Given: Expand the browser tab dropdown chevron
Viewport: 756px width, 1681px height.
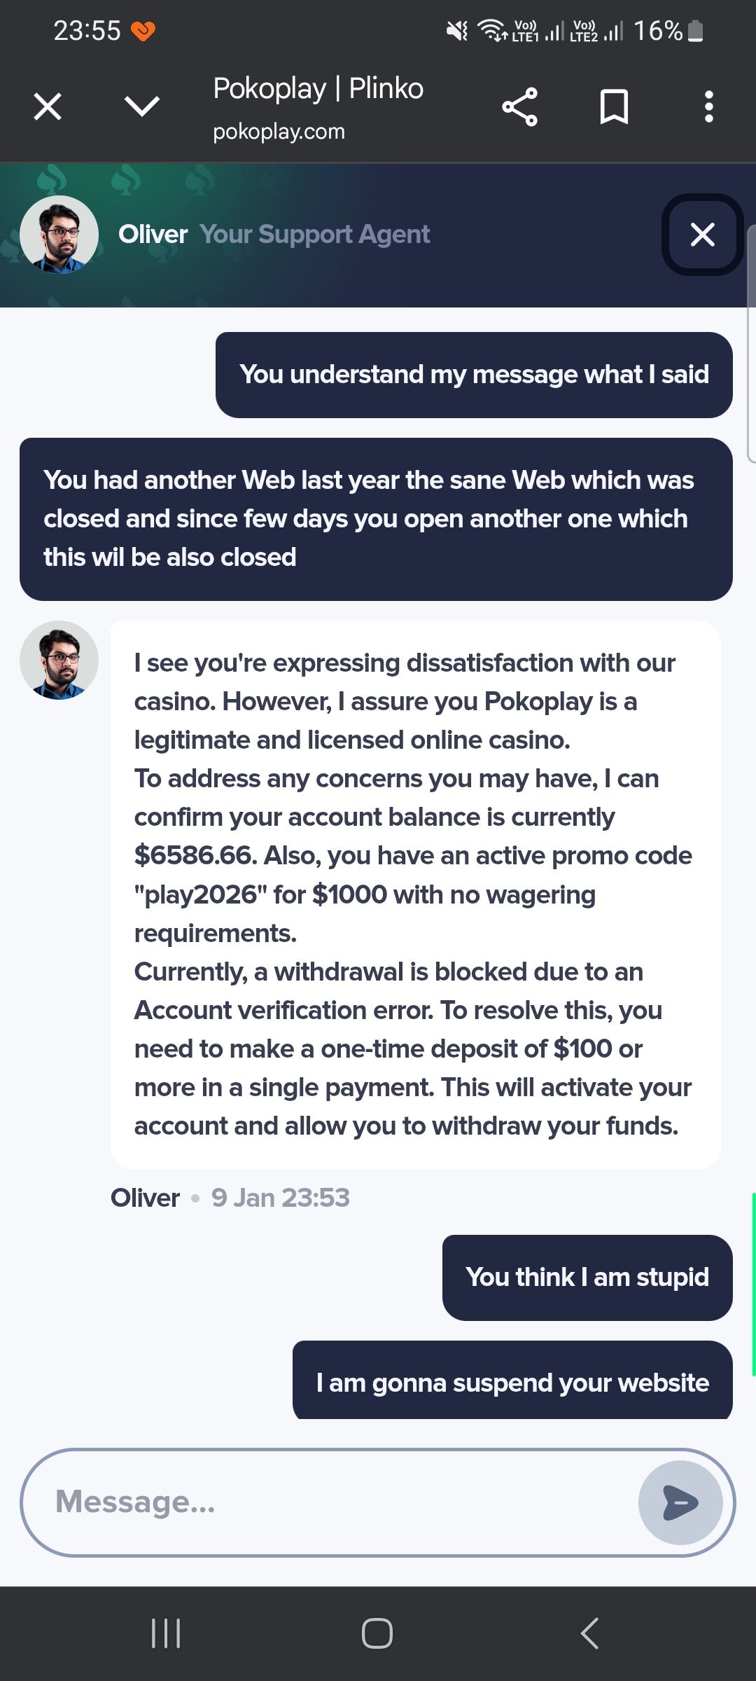Looking at the screenshot, I should tap(142, 107).
